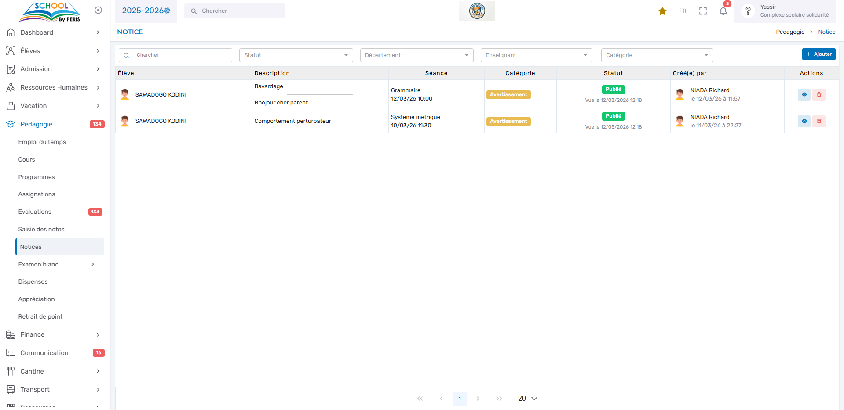Open the Pédagogie breadcrumb link
Viewport: 844px width, 410px height.
coord(790,32)
